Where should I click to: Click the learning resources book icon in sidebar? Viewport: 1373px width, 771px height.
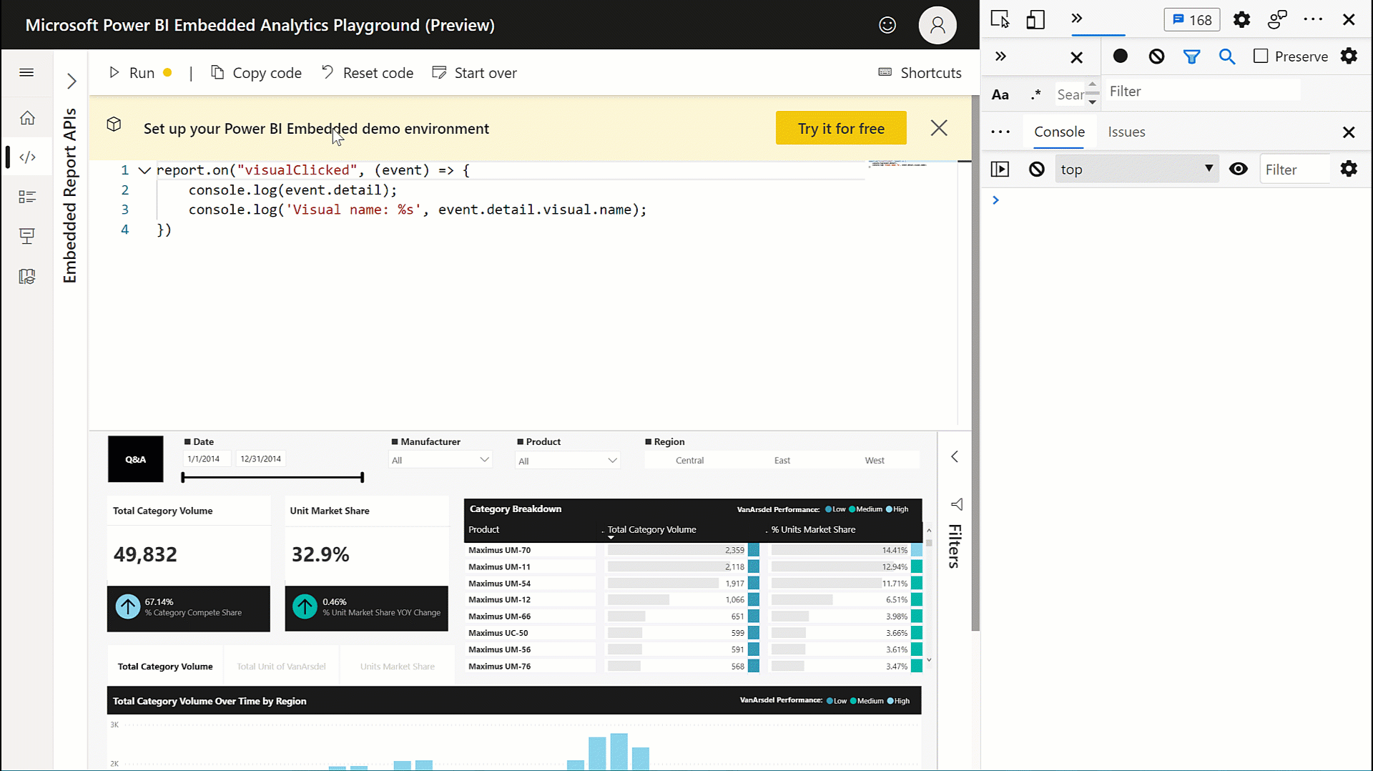tap(26, 276)
